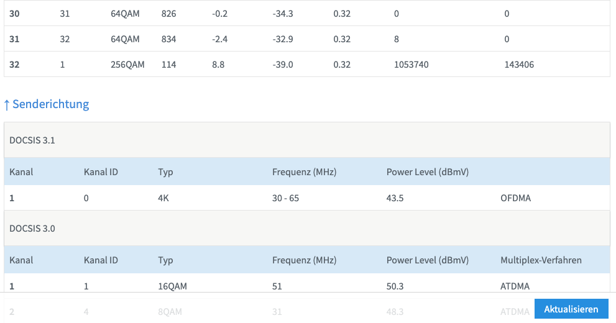
Task: Click the 43.5 power level value
Action: 395,198
